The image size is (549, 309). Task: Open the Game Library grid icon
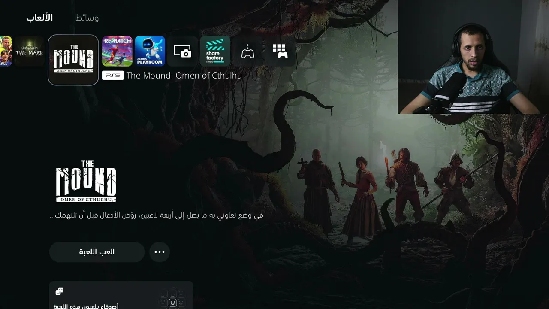click(280, 51)
